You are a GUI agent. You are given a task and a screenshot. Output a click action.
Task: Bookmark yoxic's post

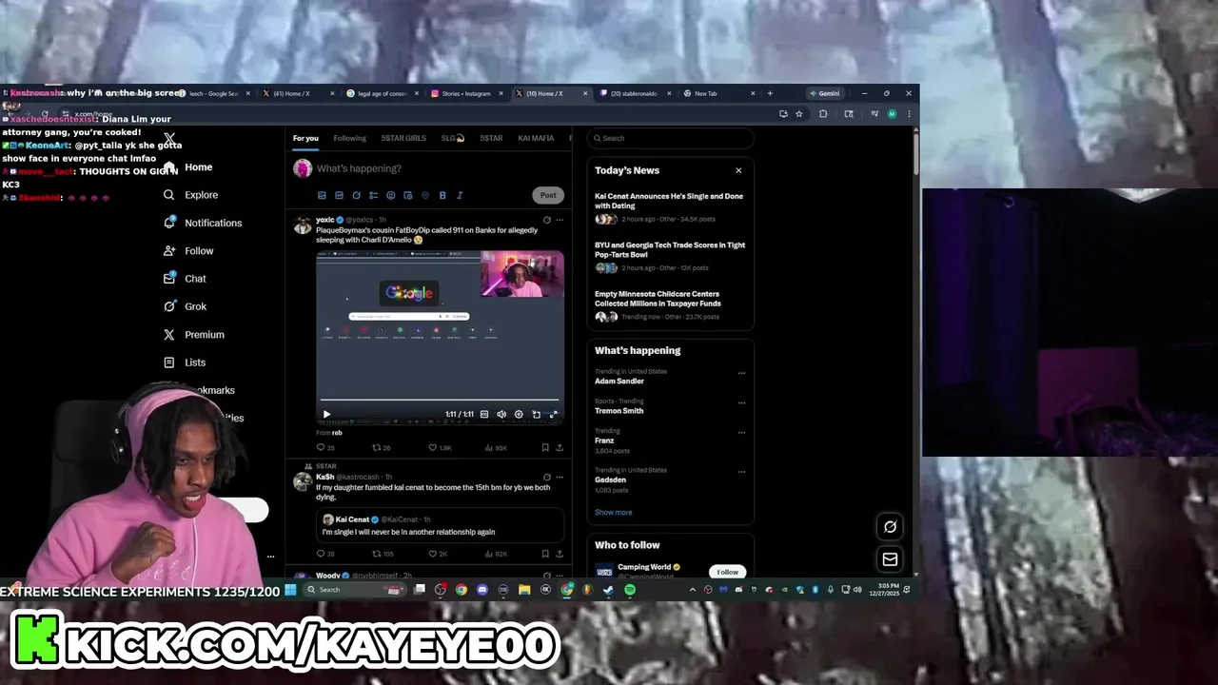point(545,447)
